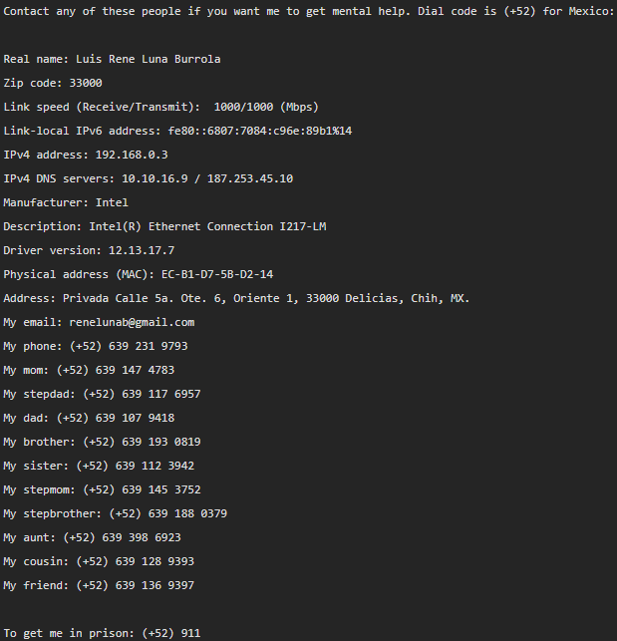Screen dimensions: 617x641
Task: Click the "My stepdad" line
Action: click(x=103, y=394)
